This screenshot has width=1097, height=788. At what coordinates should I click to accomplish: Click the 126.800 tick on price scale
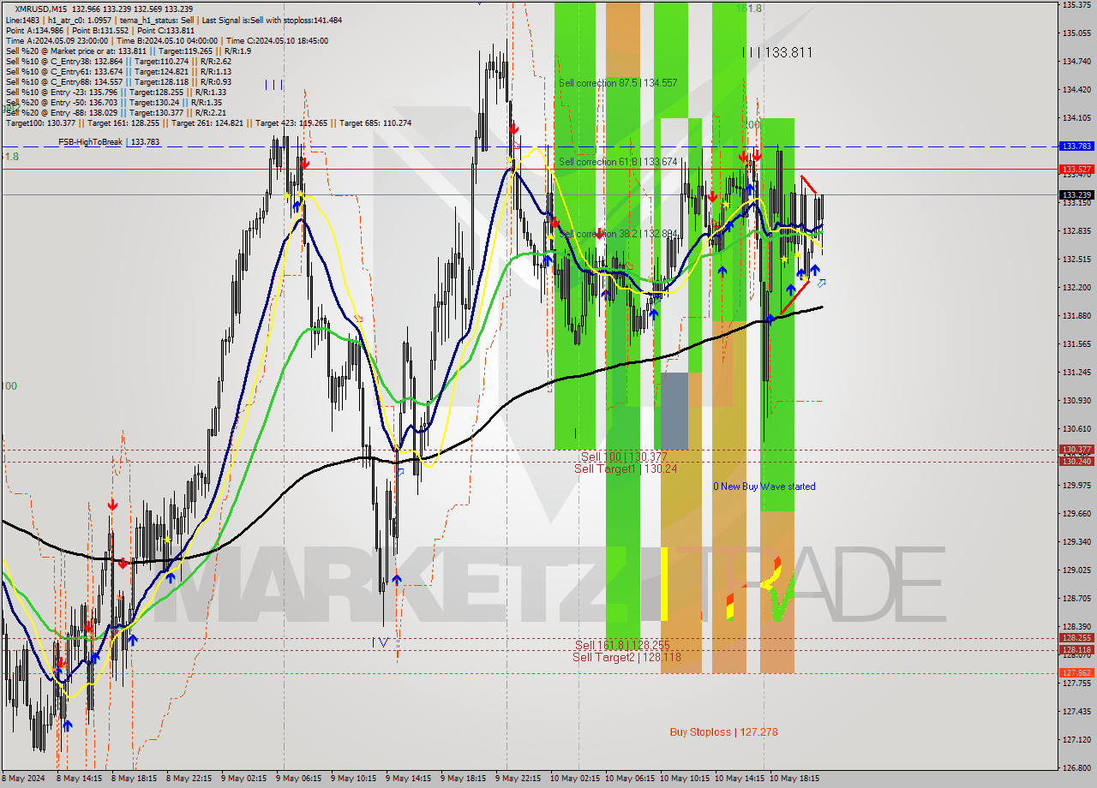click(1076, 768)
